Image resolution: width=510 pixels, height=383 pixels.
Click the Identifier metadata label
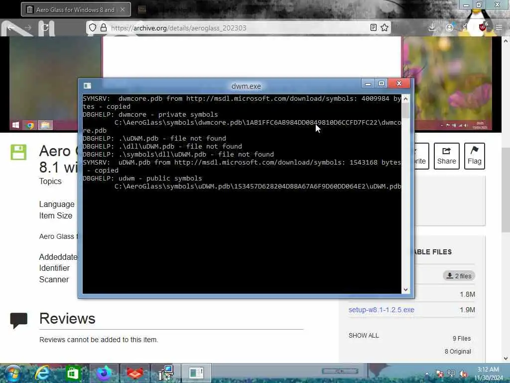54,268
